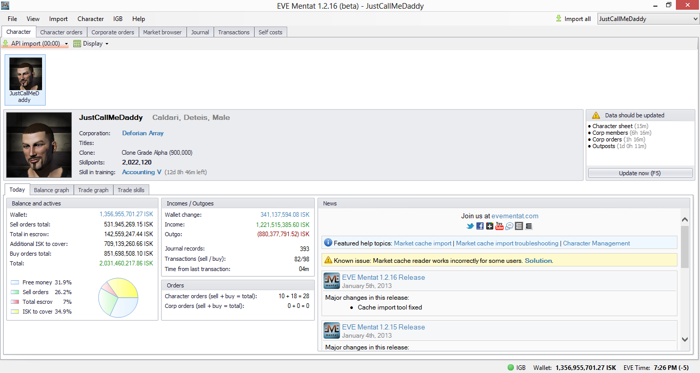Screen dimensions: 700x373
Task: Open the File menu
Action: 12,19
